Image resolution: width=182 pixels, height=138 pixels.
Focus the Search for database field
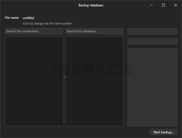[x=94, y=31]
